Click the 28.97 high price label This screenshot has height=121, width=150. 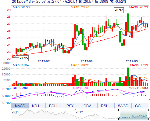click(119, 10)
